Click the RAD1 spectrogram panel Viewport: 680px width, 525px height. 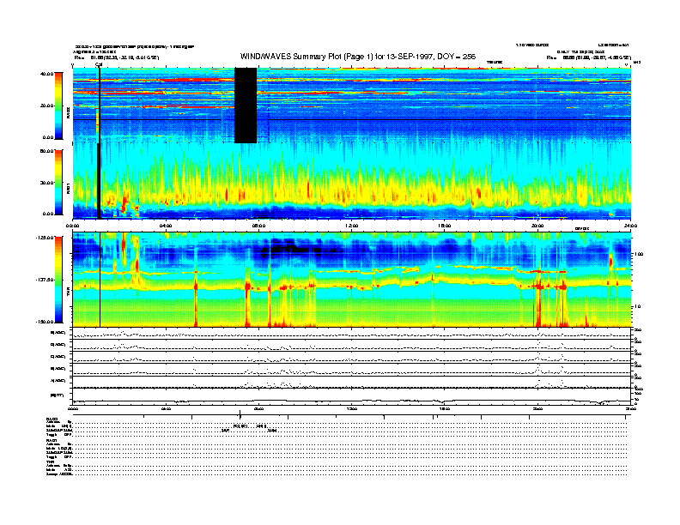coord(352,181)
